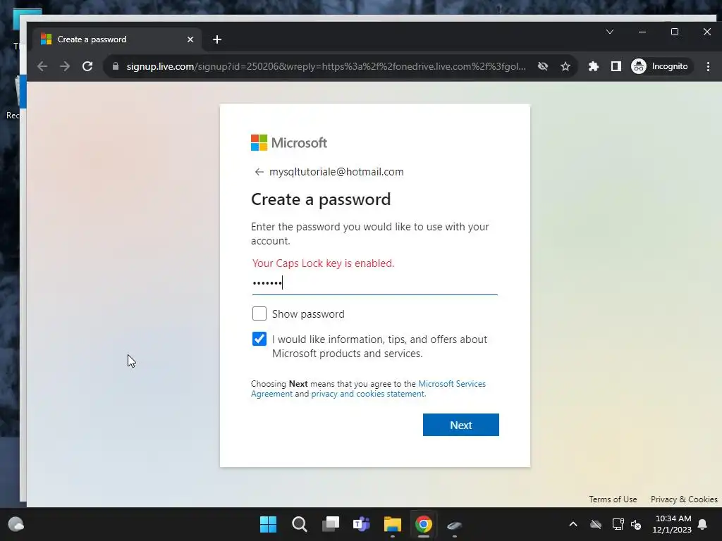The width and height of the screenshot is (722, 541).
Task: Click the Chrome taskbar icon
Action: click(x=424, y=524)
